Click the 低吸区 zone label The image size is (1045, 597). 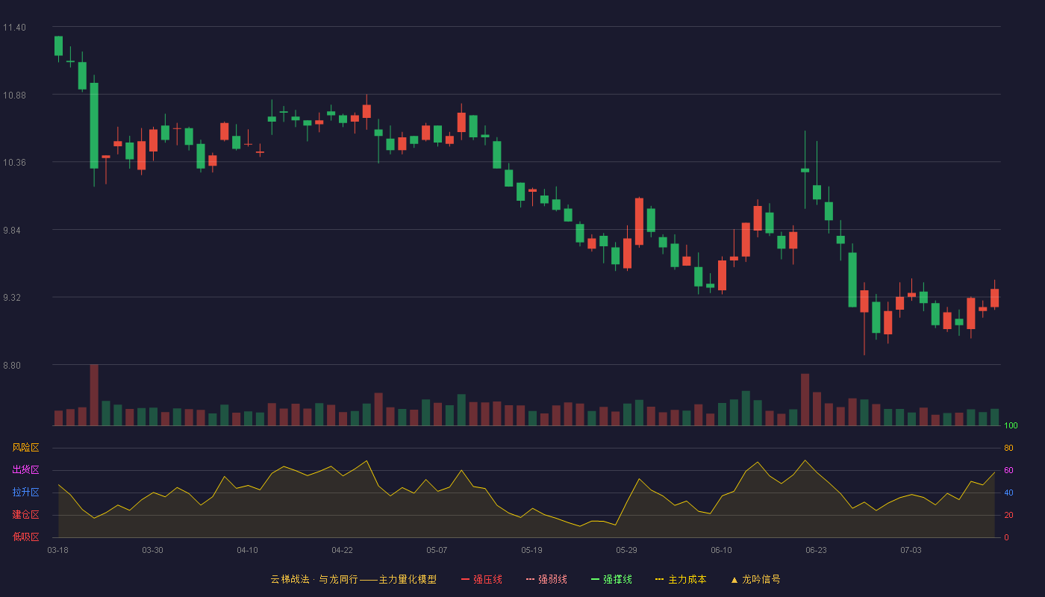[25, 537]
